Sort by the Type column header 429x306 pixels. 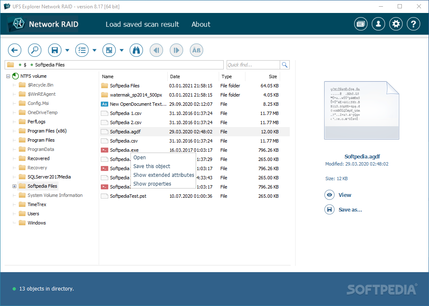(x=232, y=76)
